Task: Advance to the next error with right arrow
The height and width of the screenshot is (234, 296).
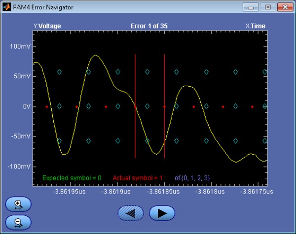Action: click(162, 213)
